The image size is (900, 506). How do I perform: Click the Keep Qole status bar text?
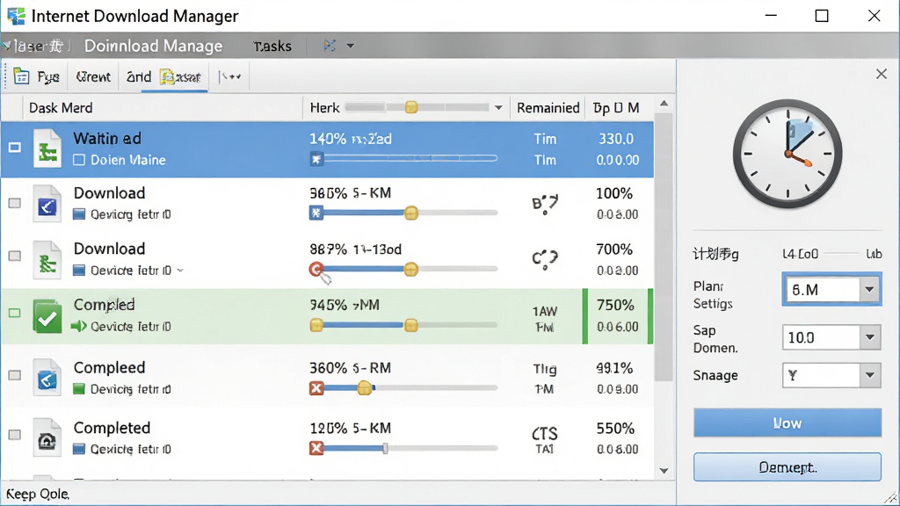click(37, 494)
